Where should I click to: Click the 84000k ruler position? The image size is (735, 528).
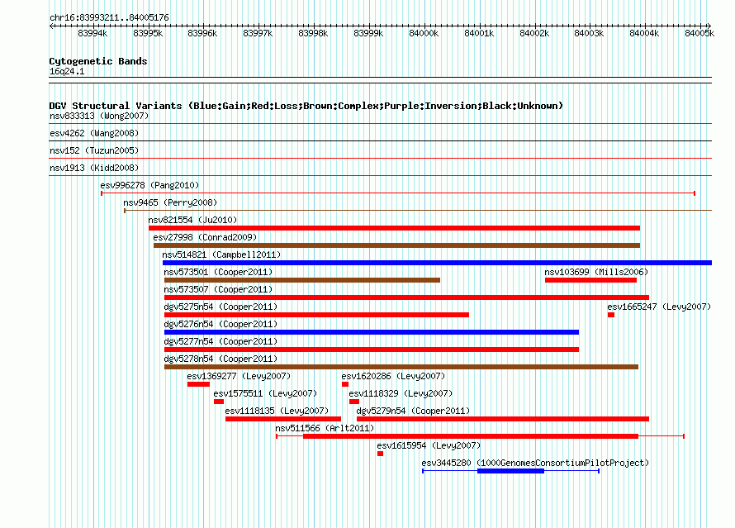coord(424,33)
